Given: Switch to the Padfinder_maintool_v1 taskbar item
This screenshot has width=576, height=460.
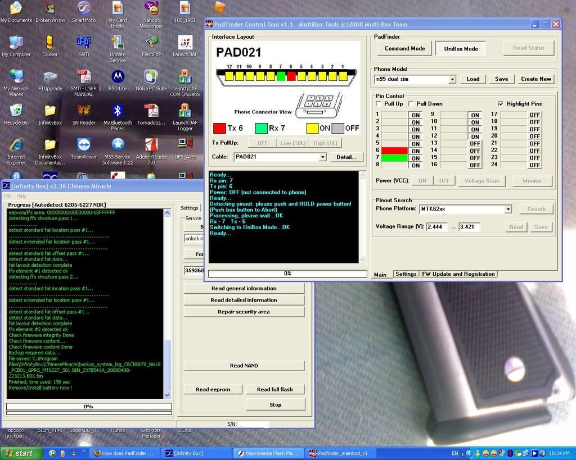Looking at the screenshot, I should [340, 453].
